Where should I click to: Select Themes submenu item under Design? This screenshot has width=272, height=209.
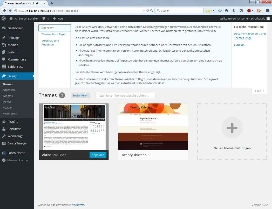tap(8, 84)
